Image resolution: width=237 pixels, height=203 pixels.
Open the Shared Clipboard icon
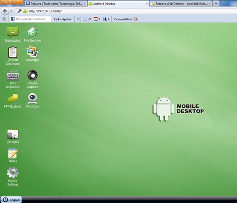pos(13,52)
